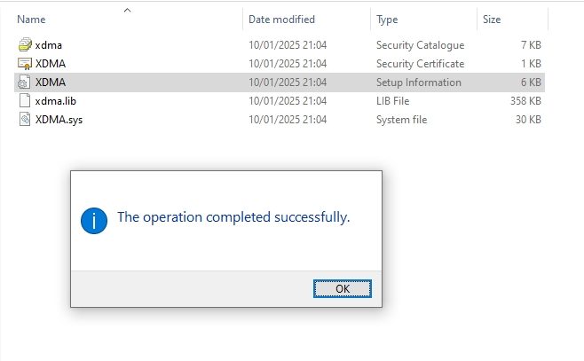Click the blue information icon in dialog

94,221
